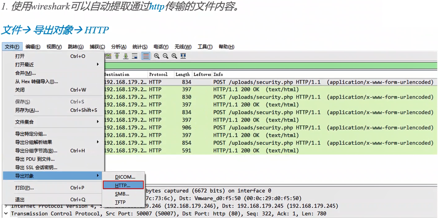The height and width of the screenshot is (218, 438).
Task: Zoom in on packet text
Action: point(157,56)
